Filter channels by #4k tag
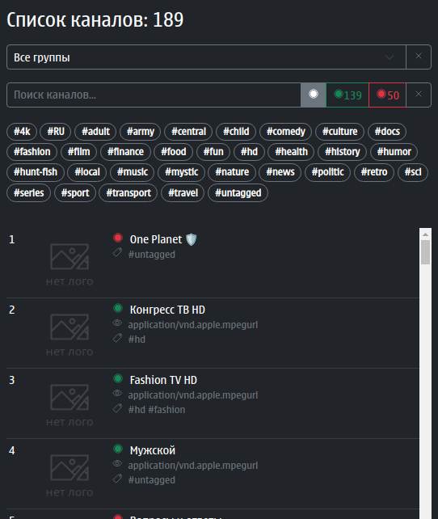438x519 pixels. (x=22, y=132)
